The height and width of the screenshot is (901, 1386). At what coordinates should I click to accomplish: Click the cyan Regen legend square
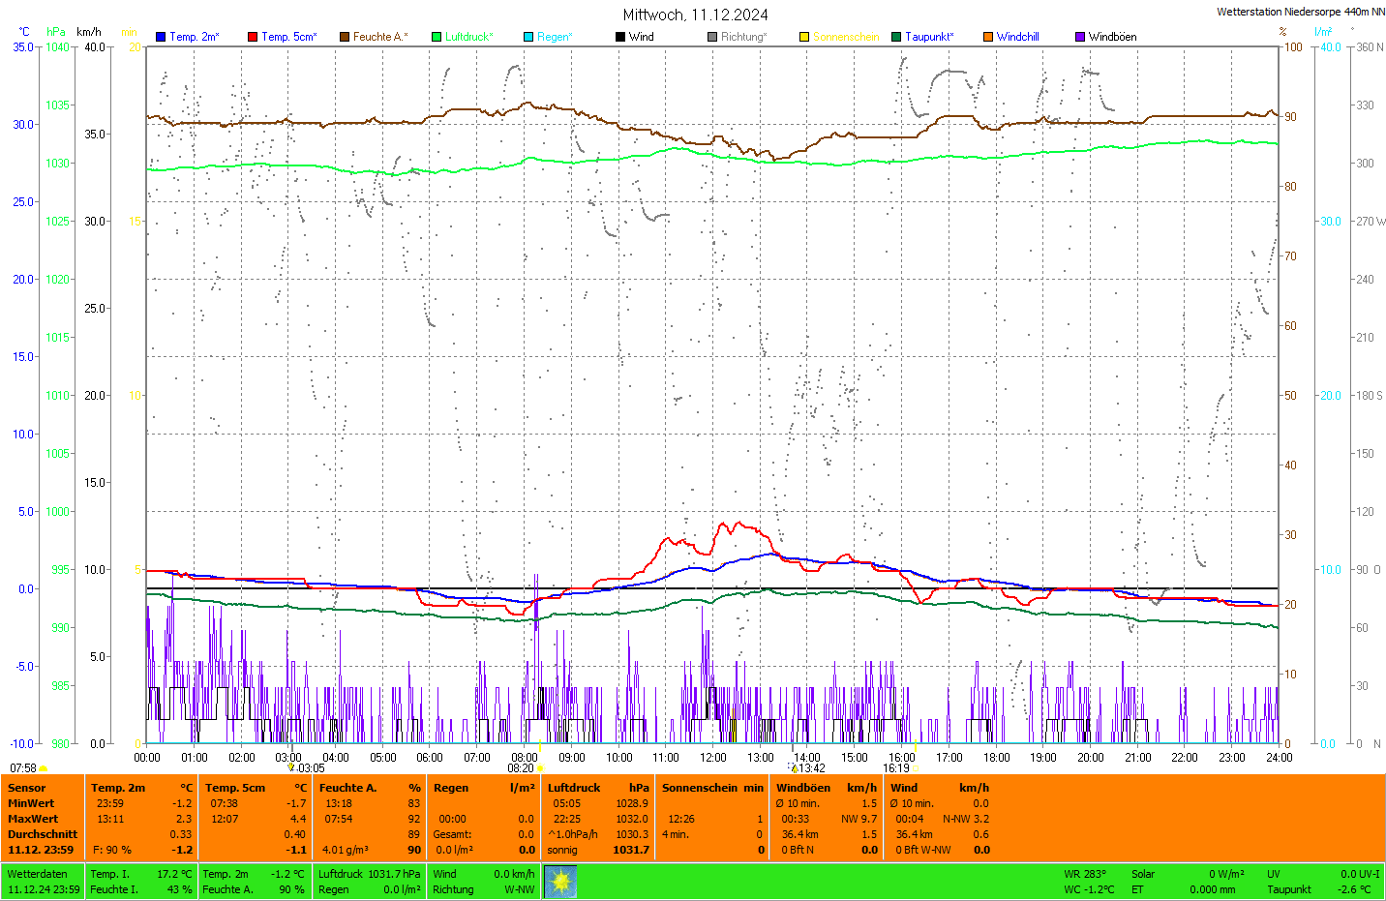click(528, 37)
